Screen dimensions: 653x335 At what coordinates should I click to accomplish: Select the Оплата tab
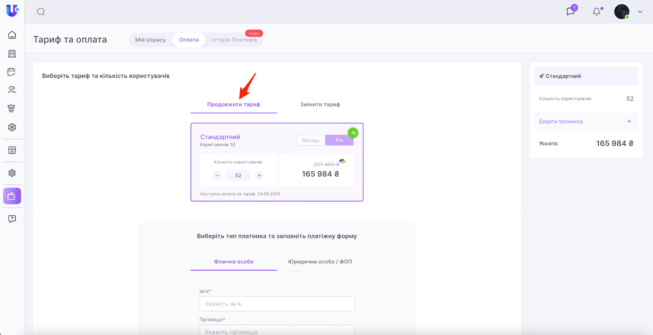pyautogui.click(x=189, y=40)
